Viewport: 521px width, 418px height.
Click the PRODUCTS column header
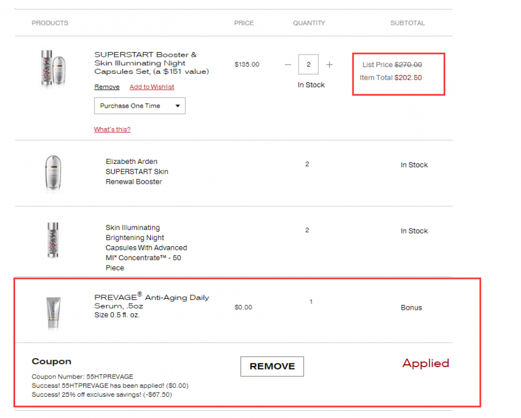50,23
